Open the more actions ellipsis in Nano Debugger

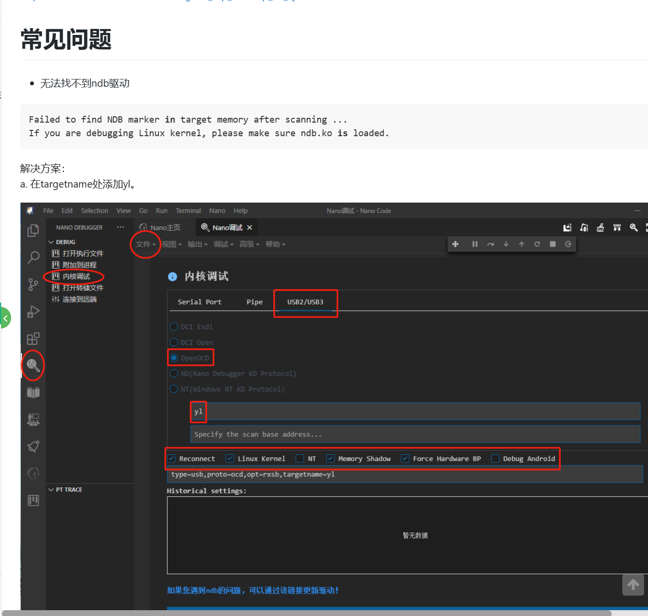tap(120, 227)
